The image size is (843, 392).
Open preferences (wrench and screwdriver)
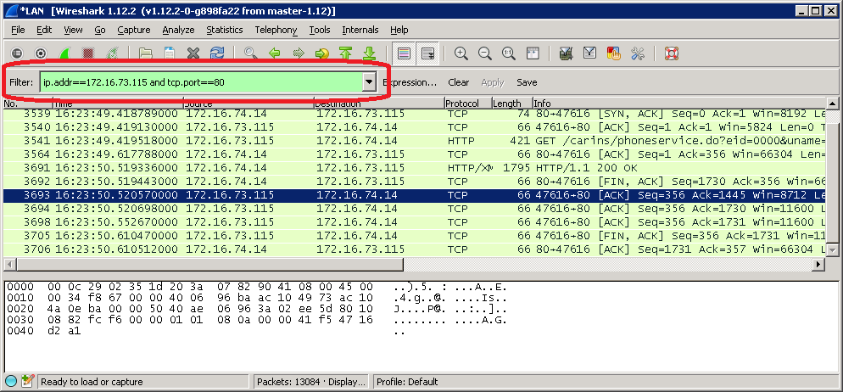pyautogui.click(x=637, y=53)
